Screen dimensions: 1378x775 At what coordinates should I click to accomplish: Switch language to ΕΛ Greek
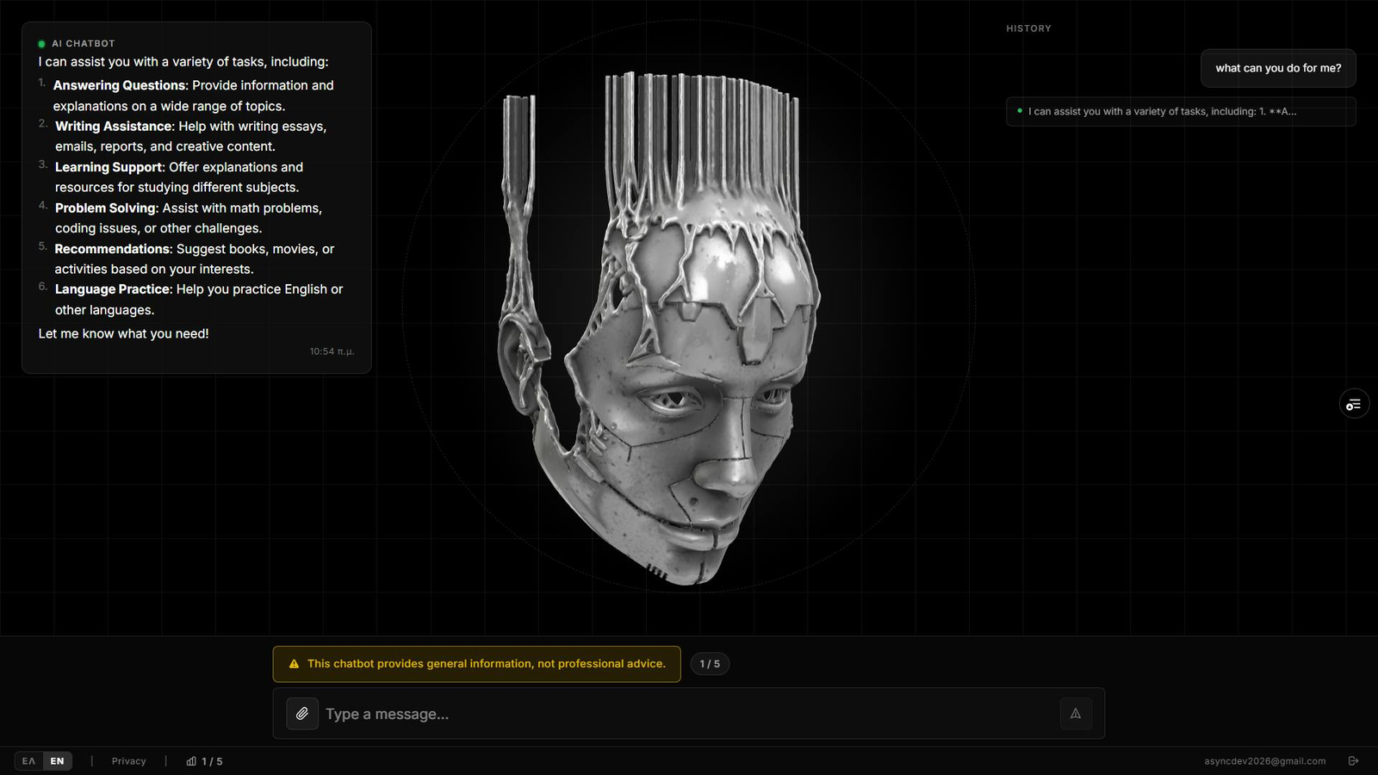pyautogui.click(x=28, y=761)
